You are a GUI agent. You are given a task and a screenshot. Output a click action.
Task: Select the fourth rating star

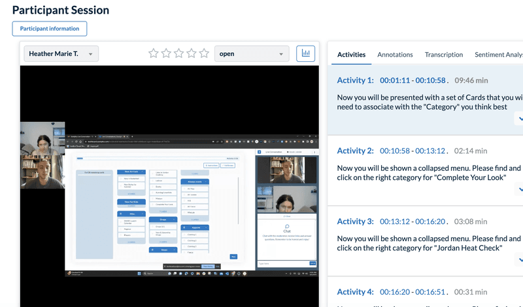click(x=192, y=53)
